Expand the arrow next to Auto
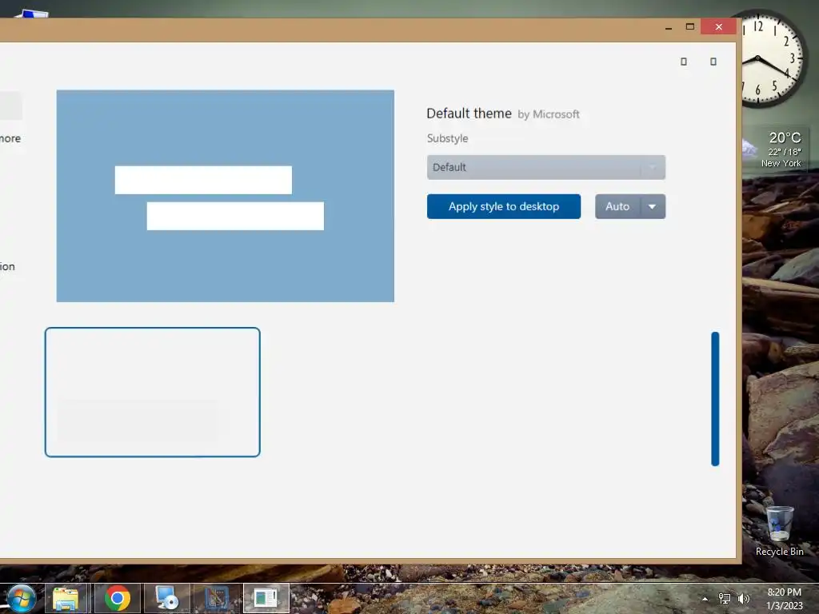 (x=653, y=206)
